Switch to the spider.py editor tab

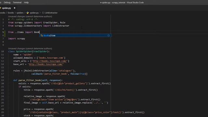tap(6, 8)
